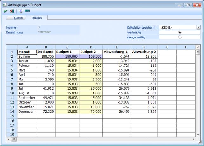The height and width of the screenshot is (146, 204).
Task: Select the Budget tab
Action: pos(37,18)
